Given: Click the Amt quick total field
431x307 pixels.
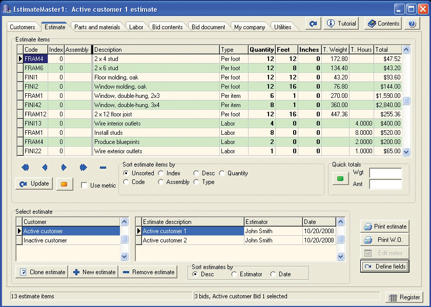Looking at the screenshot, I should tap(385, 184).
